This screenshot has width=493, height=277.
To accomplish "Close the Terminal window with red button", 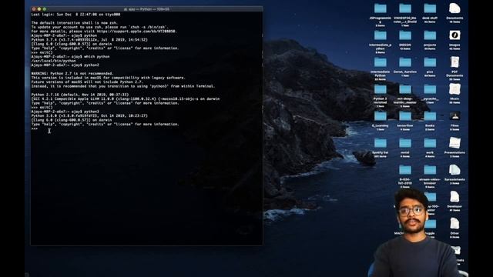I will coord(34,9).
